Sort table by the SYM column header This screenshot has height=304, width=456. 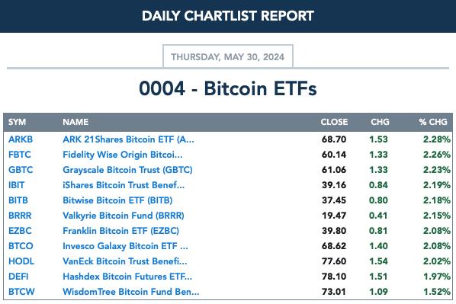tap(18, 122)
